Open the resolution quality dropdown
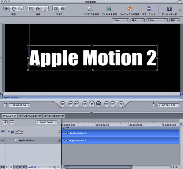Image resolution: width=183 pixels, height=169 pixels. pos(138,20)
